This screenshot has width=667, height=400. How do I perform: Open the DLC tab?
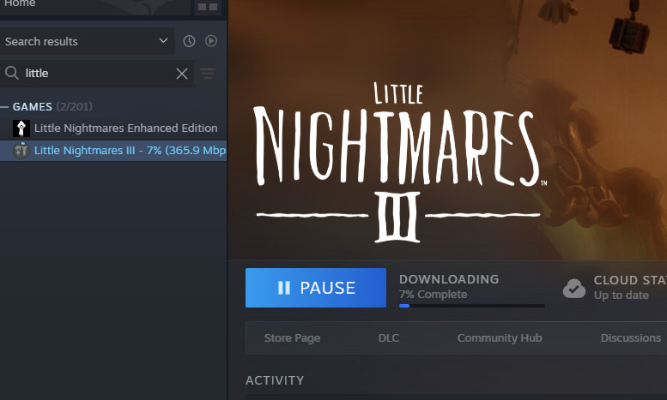tap(389, 338)
